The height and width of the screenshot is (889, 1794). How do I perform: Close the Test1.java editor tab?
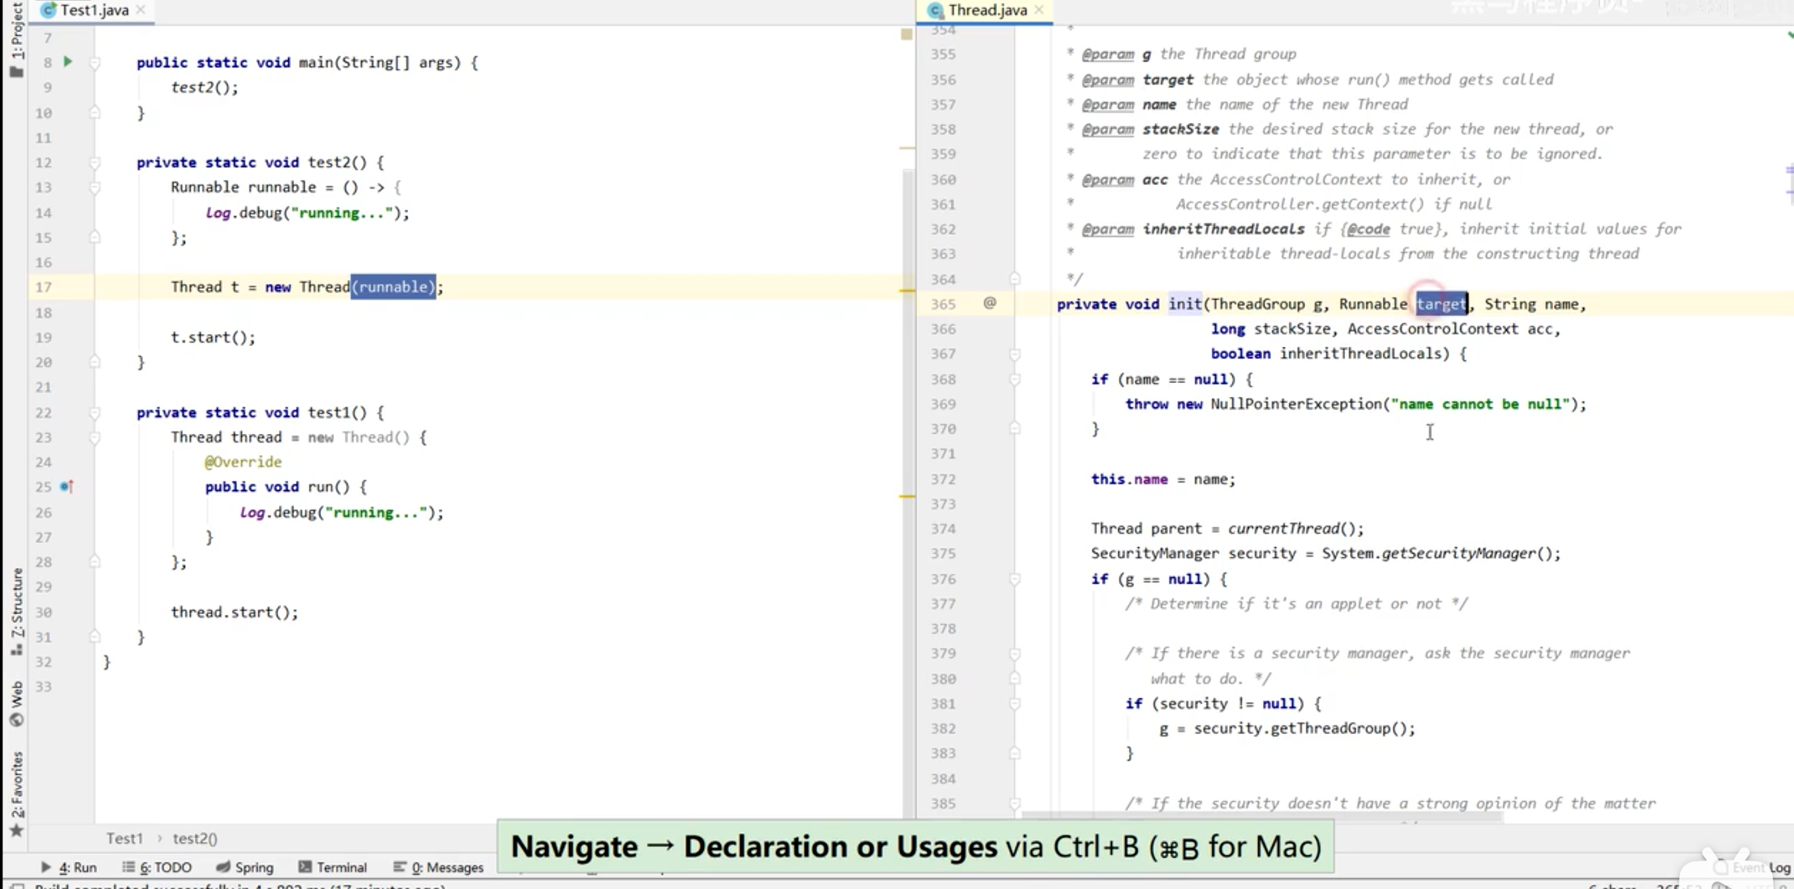(x=140, y=10)
